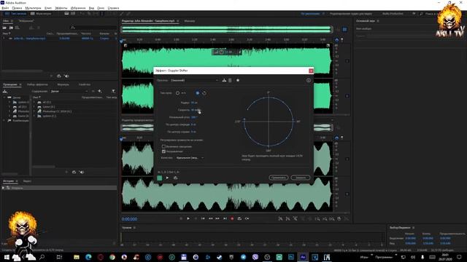Screen dimensions: 467x262
Task: Switch to the waveform Тип сигнала view
Action: [x=16, y=14]
